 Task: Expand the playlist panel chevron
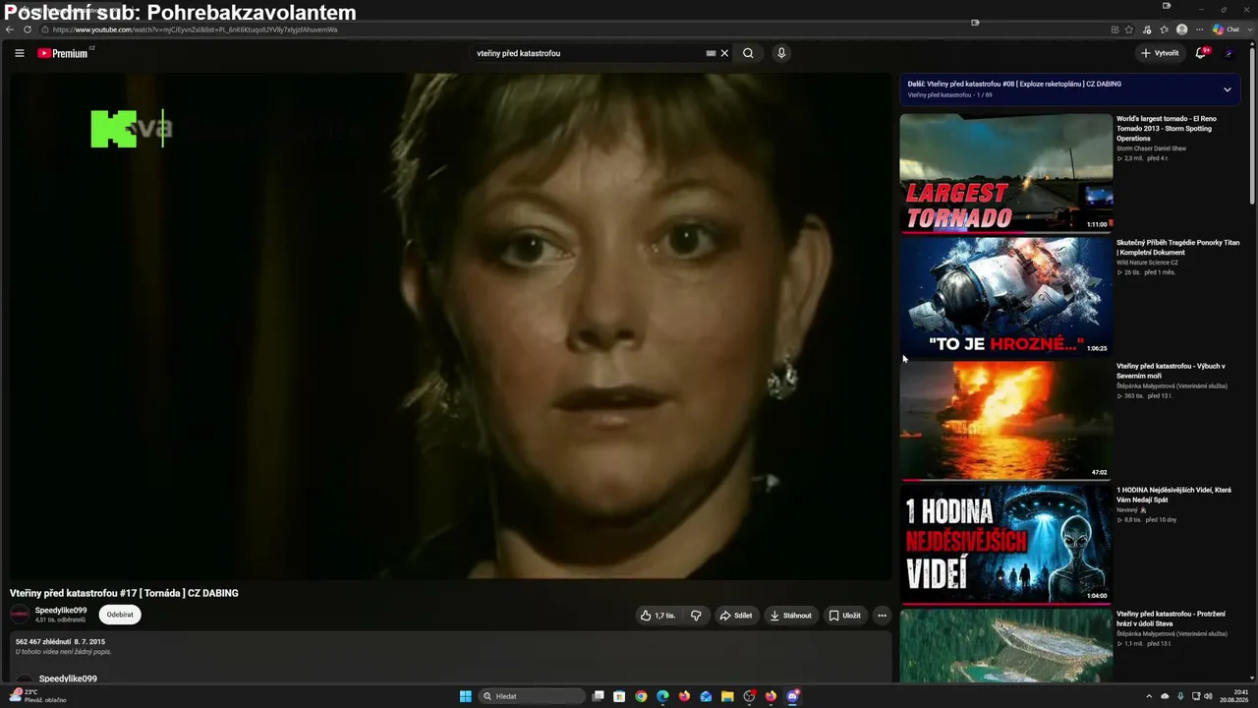pos(1227,89)
